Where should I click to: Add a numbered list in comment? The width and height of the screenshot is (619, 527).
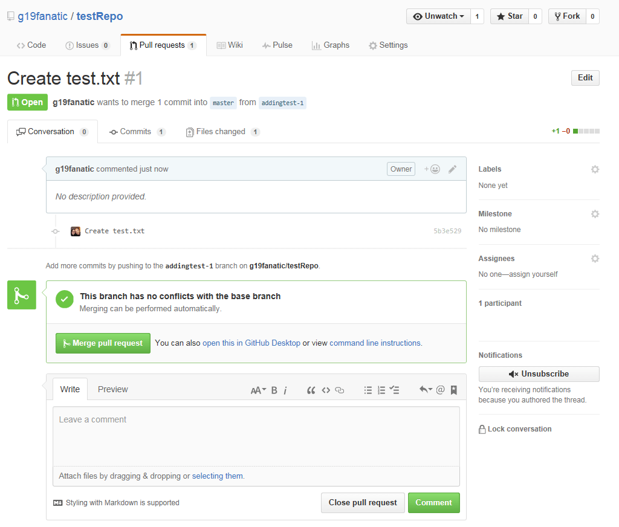(381, 390)
